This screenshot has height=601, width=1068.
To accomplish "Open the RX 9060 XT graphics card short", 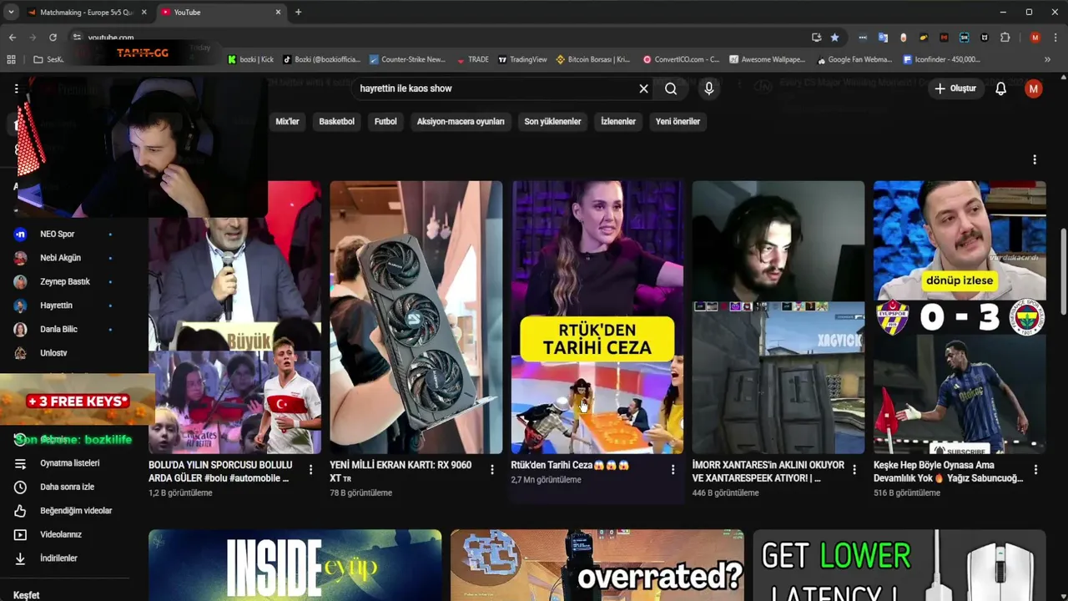I will [x=416, y=317].
